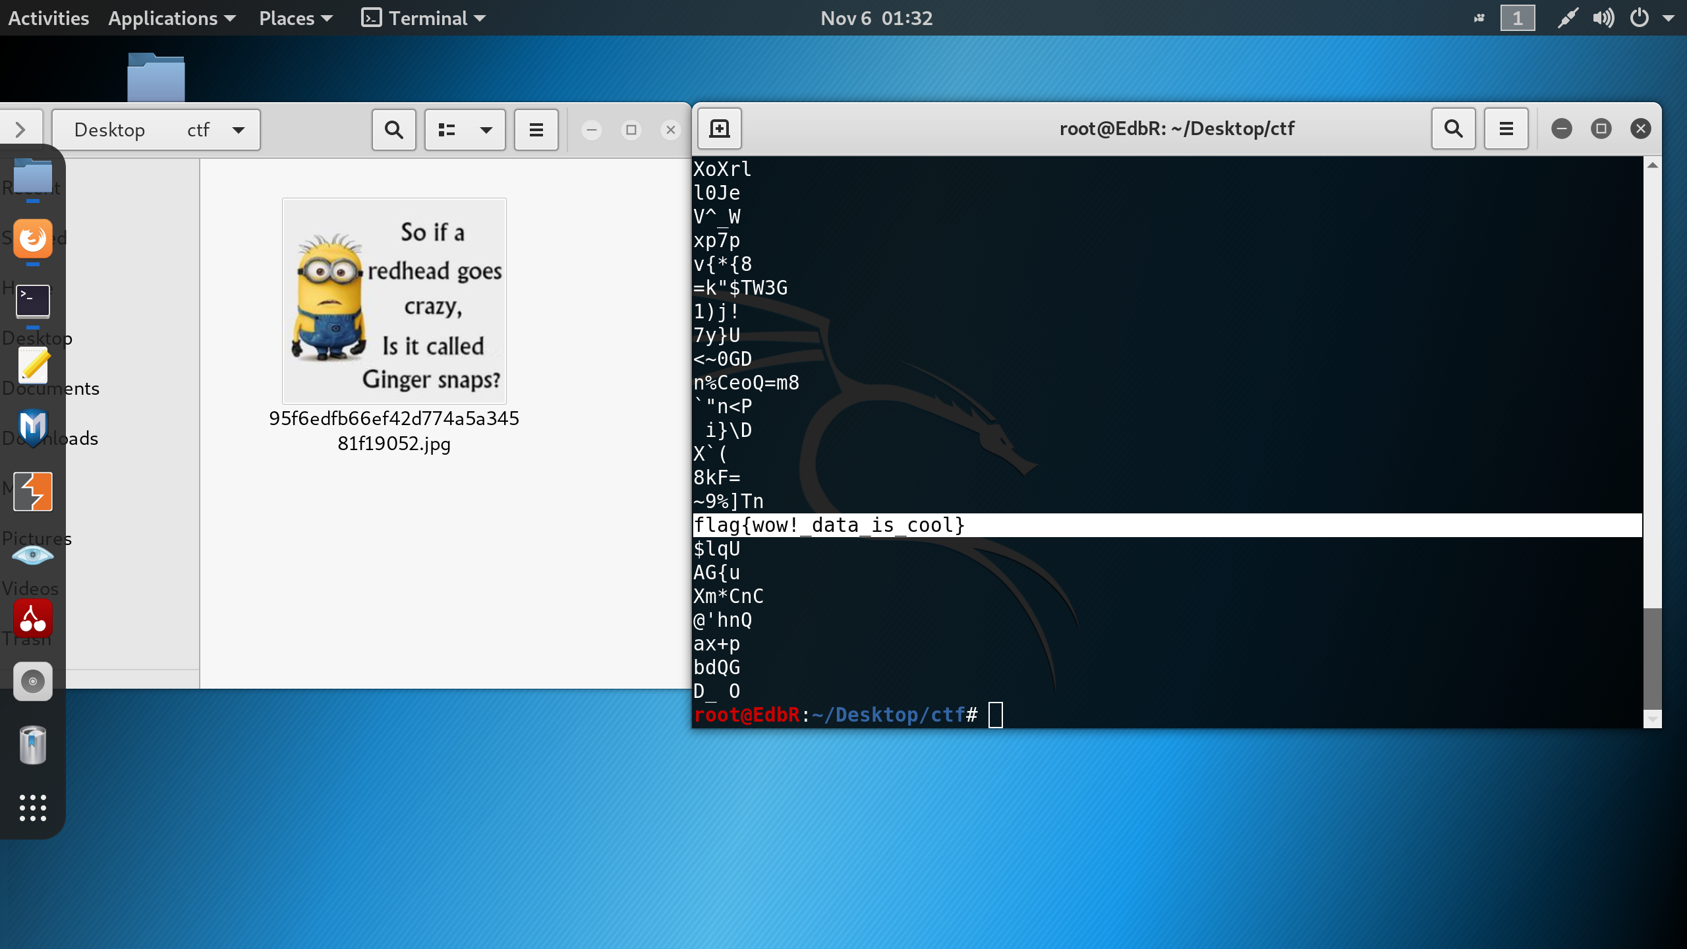Launch Terminal from the dock
This screenshot has height=949, width=1687.
point(33,301)
